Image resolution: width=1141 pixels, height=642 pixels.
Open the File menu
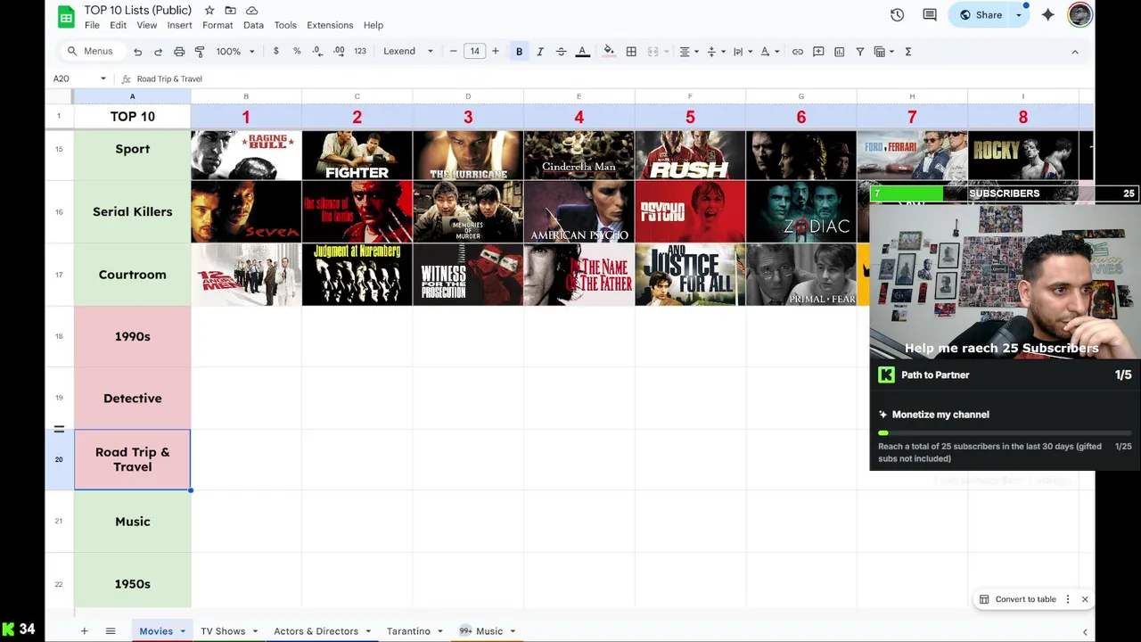92,25
